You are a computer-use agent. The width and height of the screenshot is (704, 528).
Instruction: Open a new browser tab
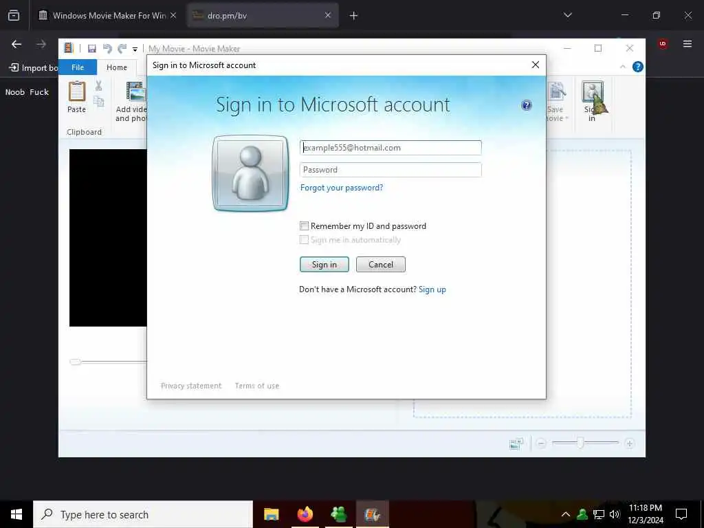pyautogui.click(x=353, y=16)
